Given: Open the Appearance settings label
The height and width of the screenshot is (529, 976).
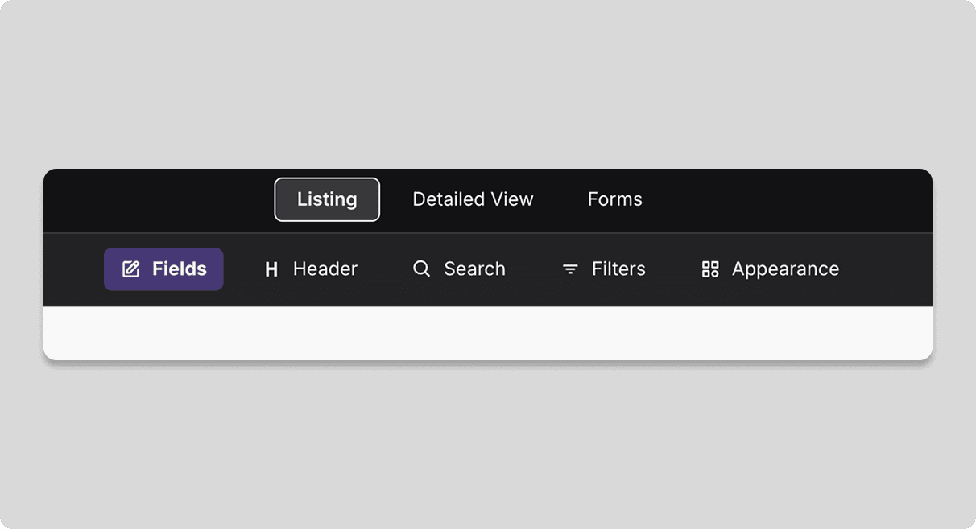Looking at the screenshot, I should (x=785, y=269).
